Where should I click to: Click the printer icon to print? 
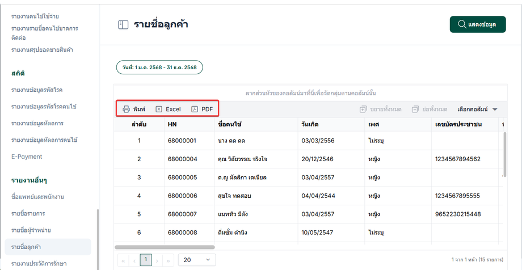(127, 109)
